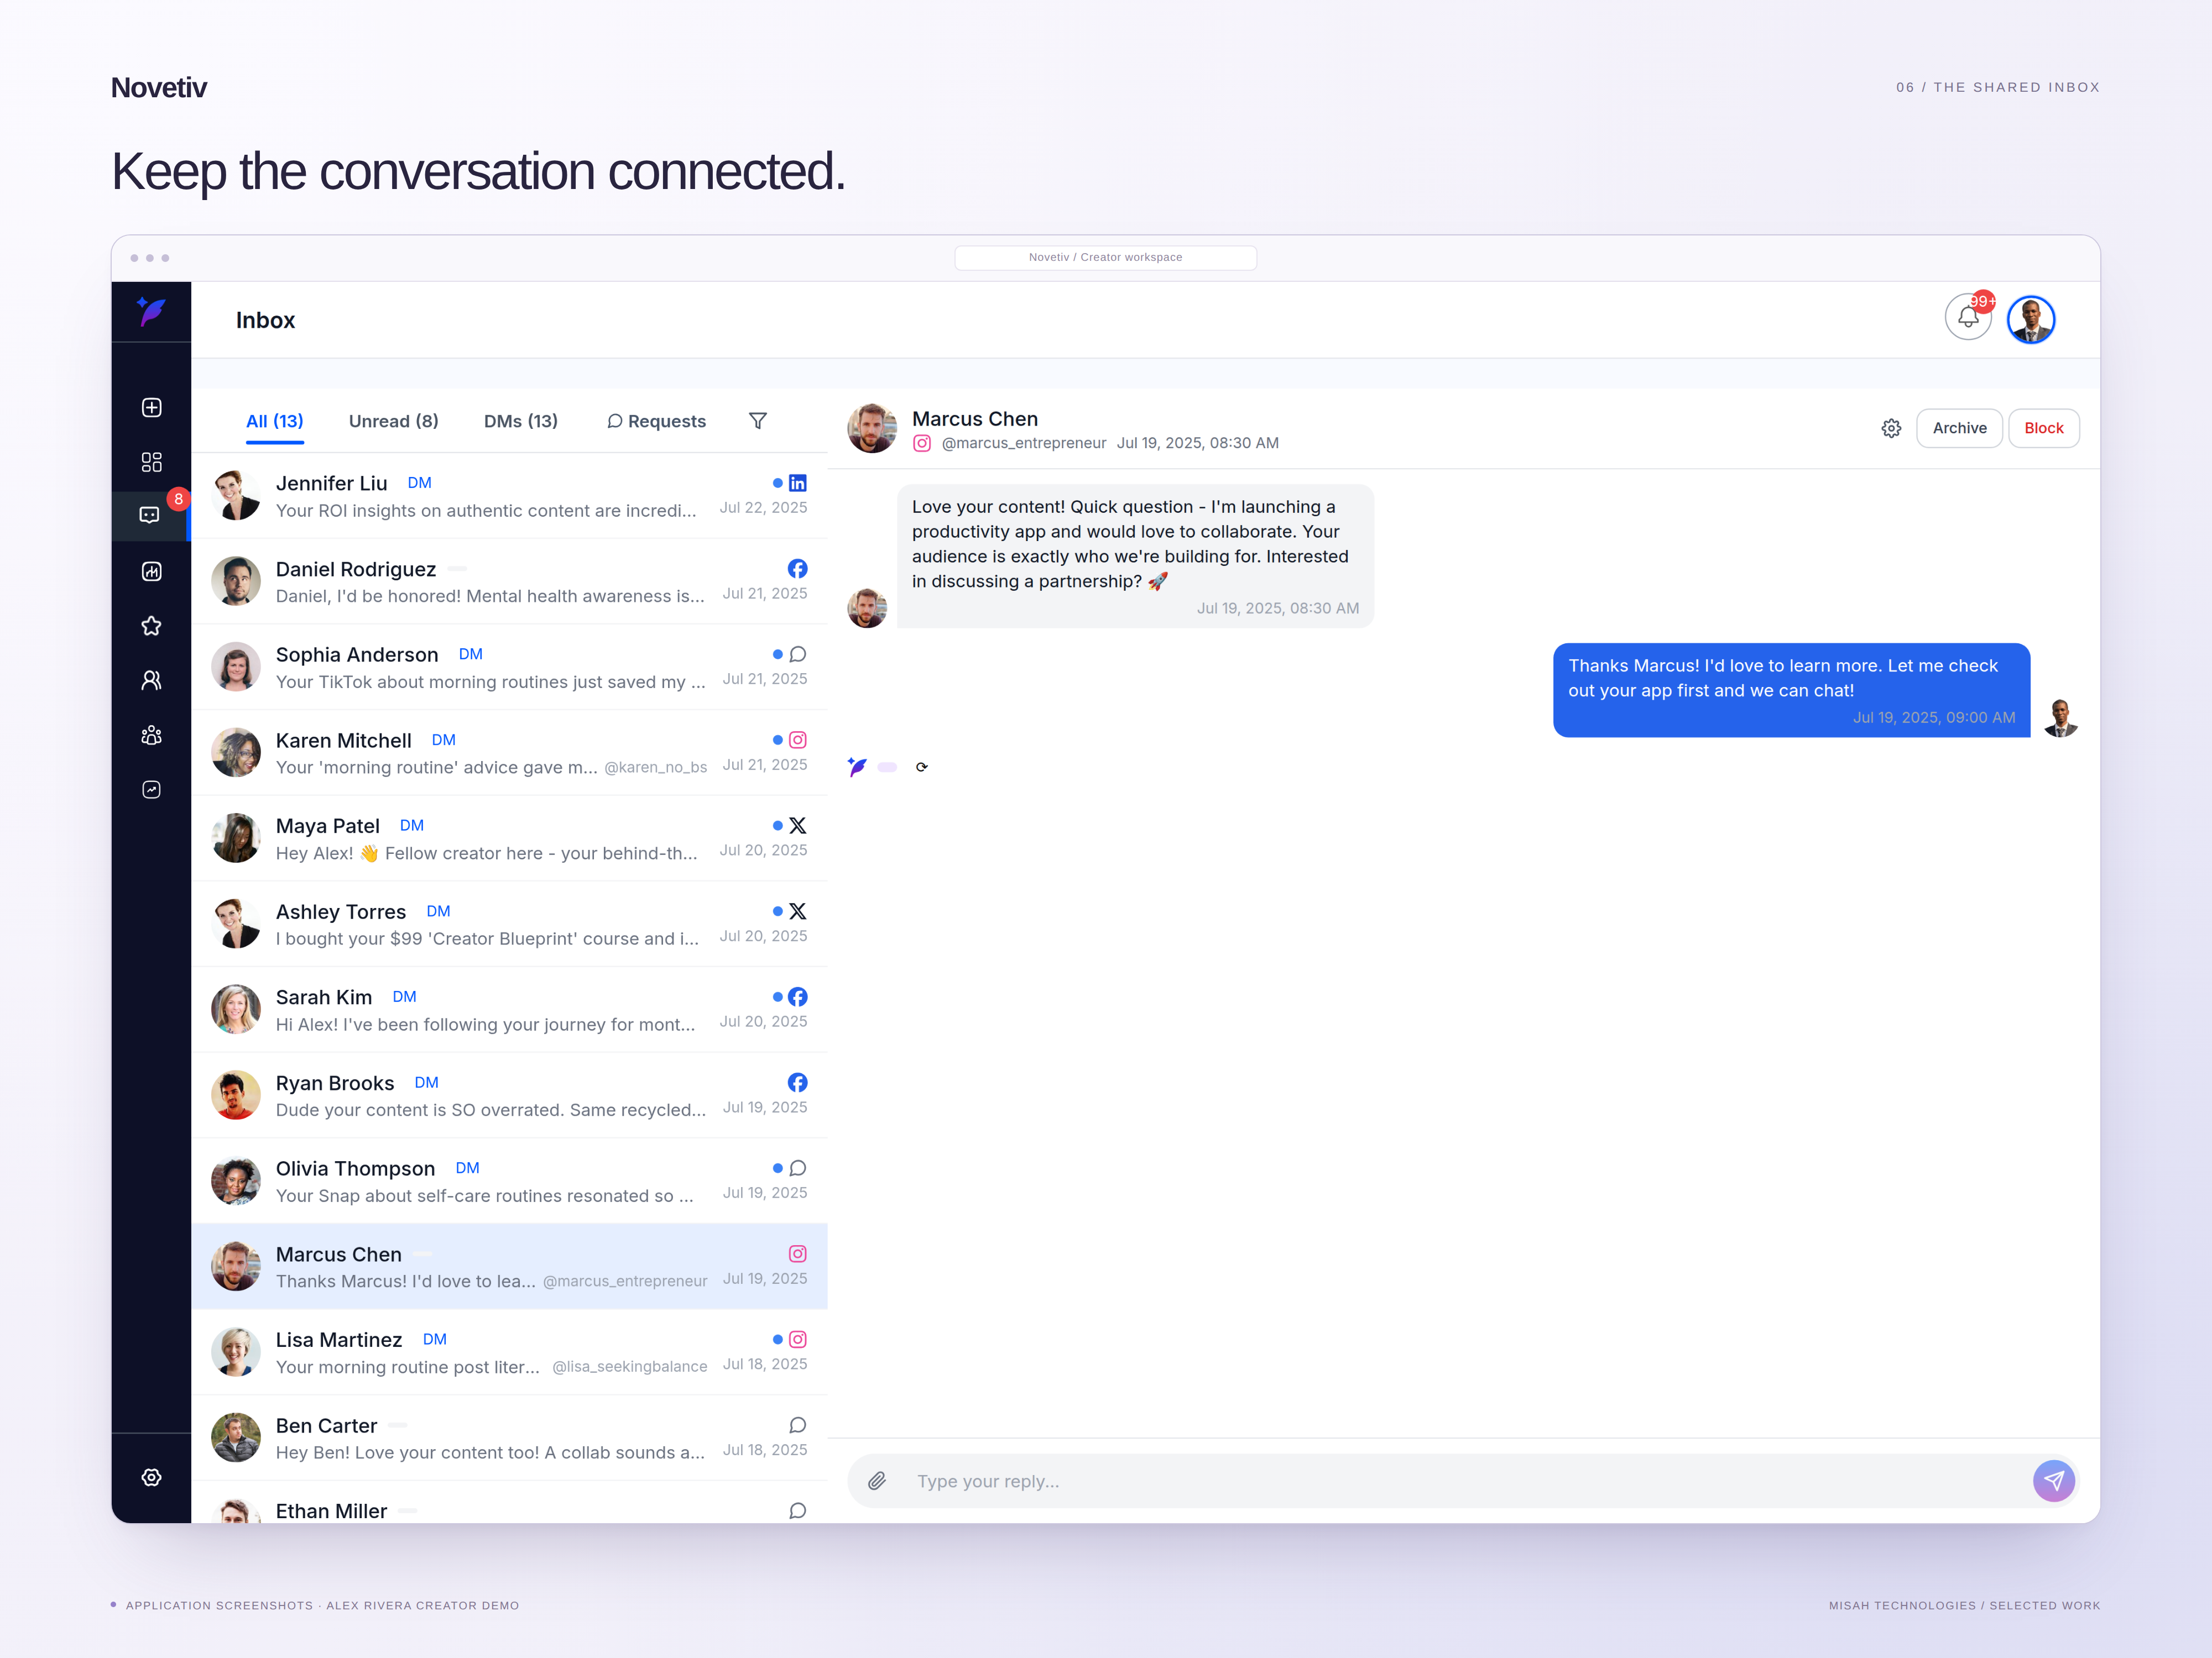Switch to the DMs (13) tab
Viewport: 2212px width, 1658px height.
tap(521, 421)
